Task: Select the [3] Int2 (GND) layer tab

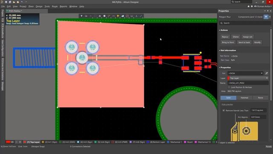Action: tap(67, 142)
